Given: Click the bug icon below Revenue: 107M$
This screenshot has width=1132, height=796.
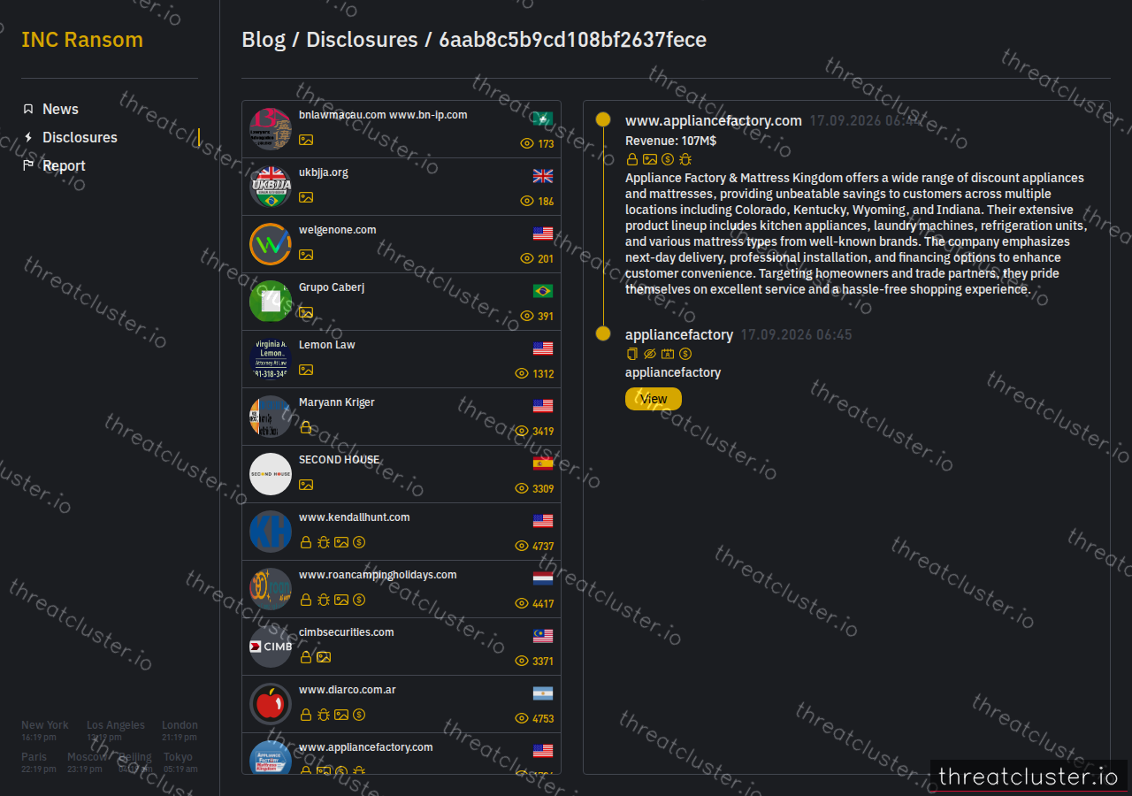Looking at the screenshot, I should [x=685, y=159].
